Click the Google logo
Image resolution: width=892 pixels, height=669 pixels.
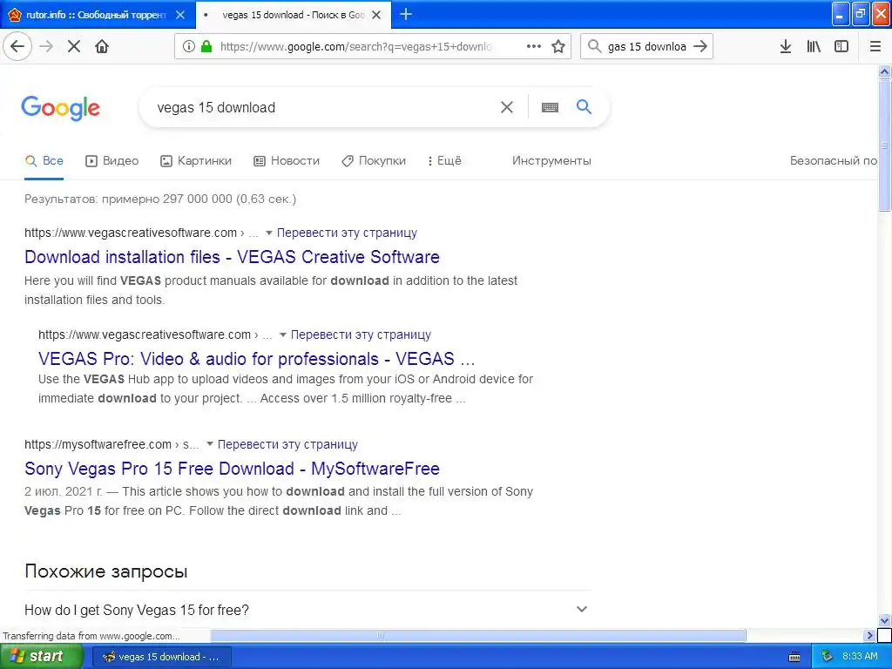click(x=60, y=107)
